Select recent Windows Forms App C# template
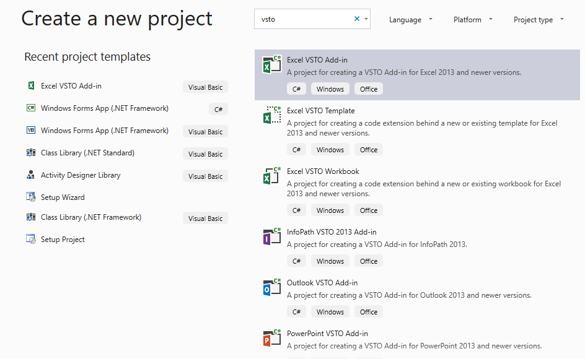Screen dimensions: 585x359 click(104, 108)
